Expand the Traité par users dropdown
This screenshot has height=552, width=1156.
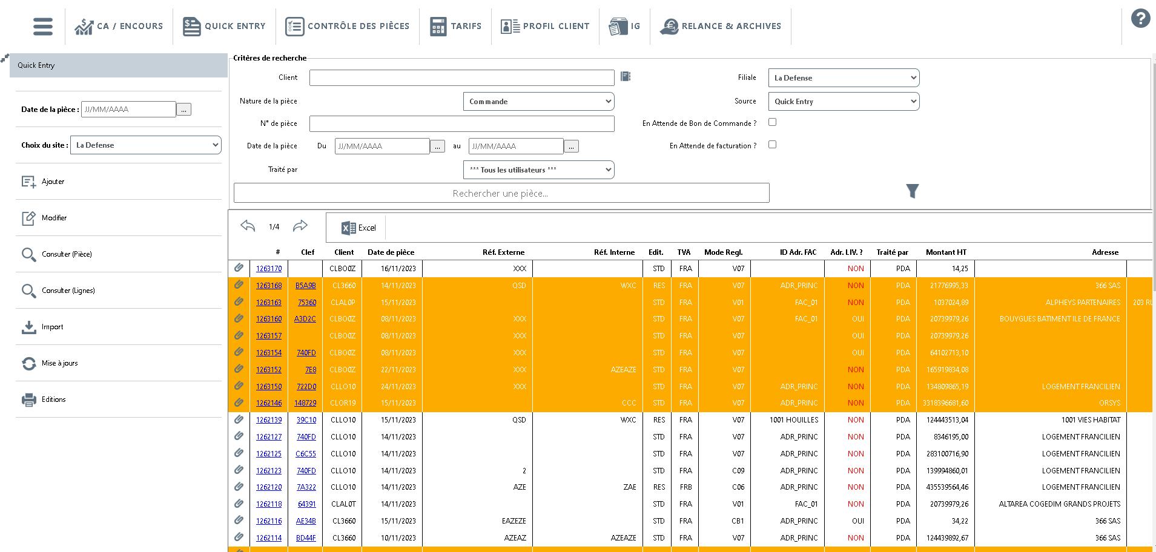(x=538, y=170)
